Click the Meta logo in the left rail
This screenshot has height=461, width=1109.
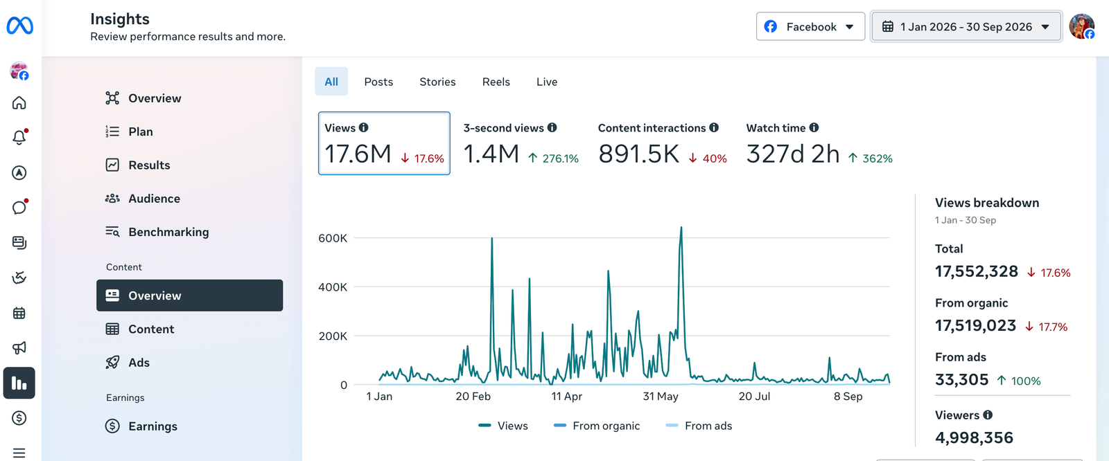[x=19, y=26]
